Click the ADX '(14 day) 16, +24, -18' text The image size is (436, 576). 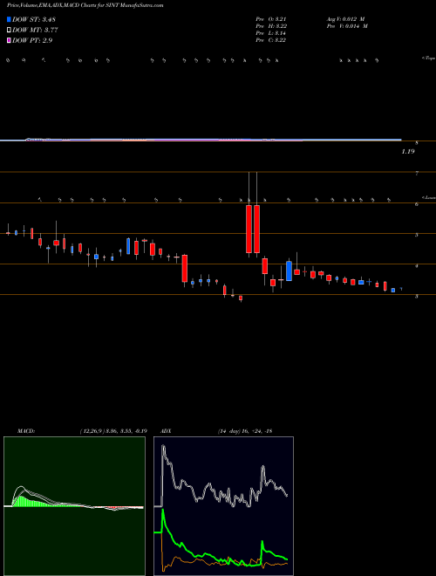[245, 431]
